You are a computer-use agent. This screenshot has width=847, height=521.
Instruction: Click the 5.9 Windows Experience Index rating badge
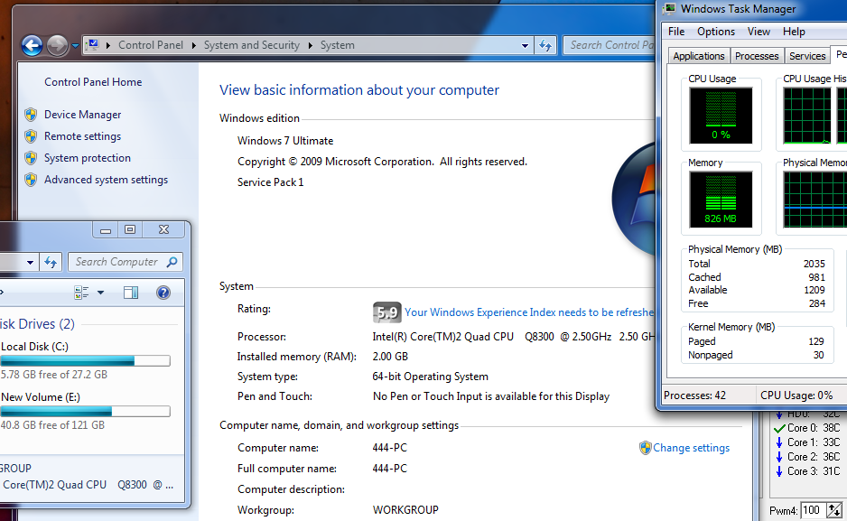point(386,312)
